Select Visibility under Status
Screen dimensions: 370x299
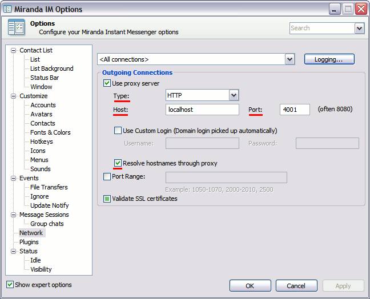(41, 269)
